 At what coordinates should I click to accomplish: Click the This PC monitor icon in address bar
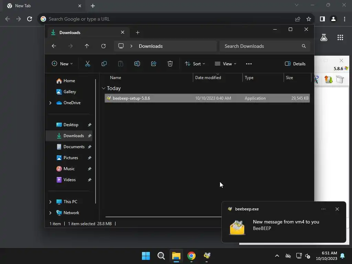pos(121,46)
